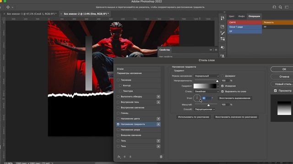Viewport: 293px width, 164px height.
Task: Click the OK button
Action: tap(284, 69)
